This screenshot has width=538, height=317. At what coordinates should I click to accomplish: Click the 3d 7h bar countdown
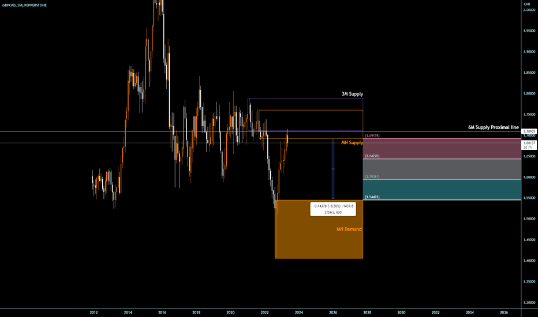coord(528,148)
